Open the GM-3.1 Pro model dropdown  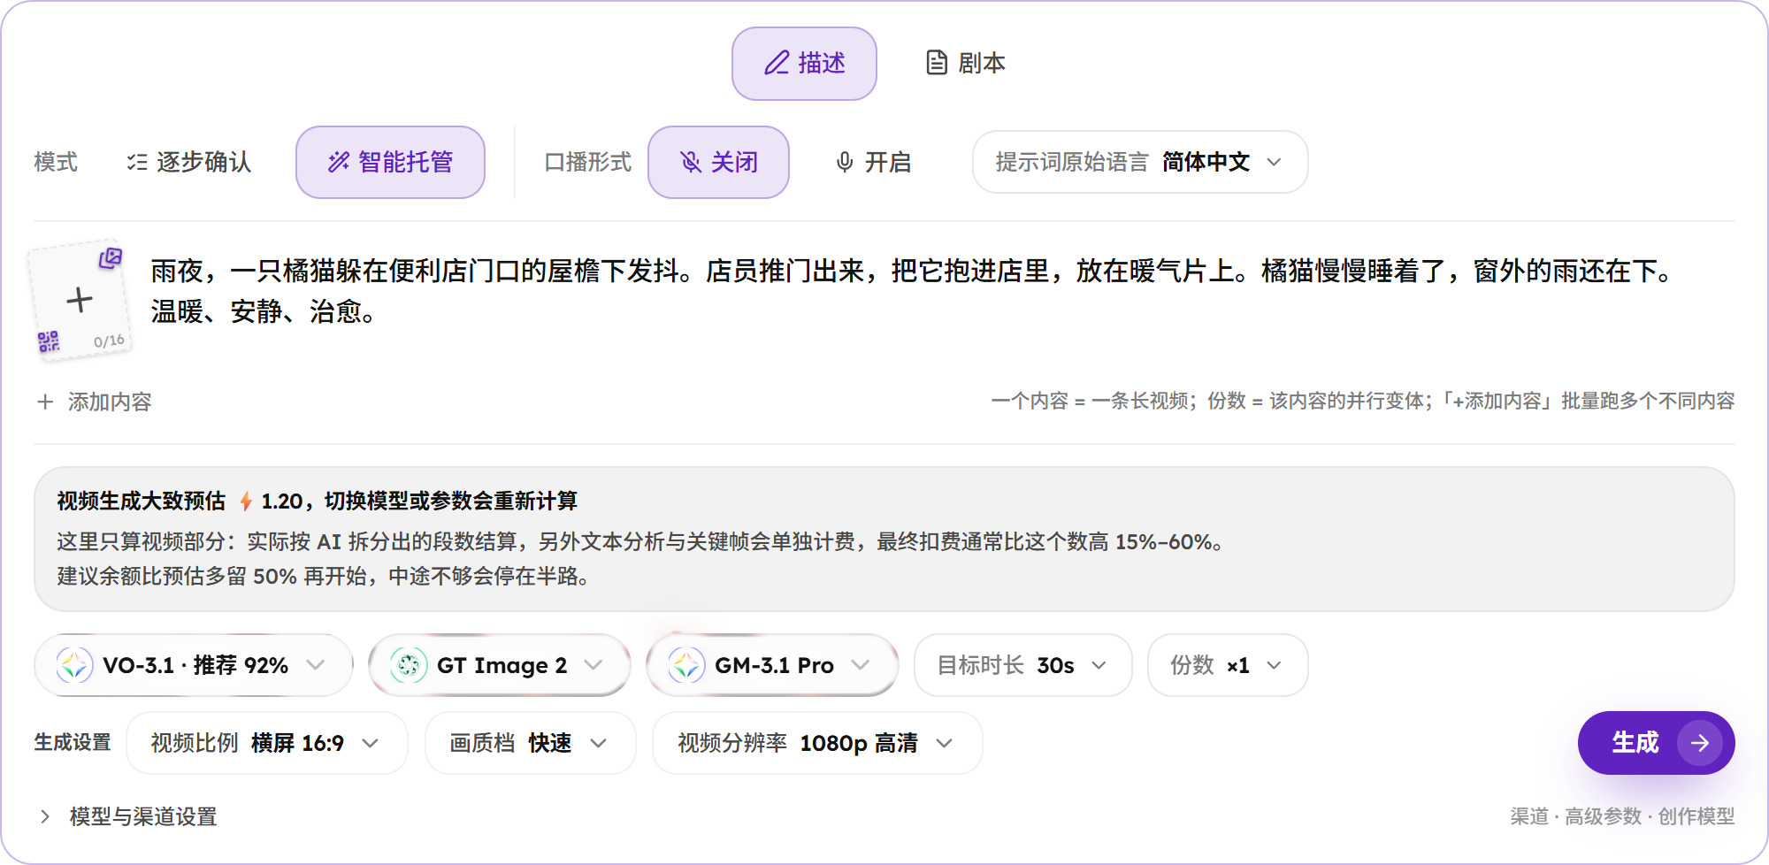(x=772, y=665)
